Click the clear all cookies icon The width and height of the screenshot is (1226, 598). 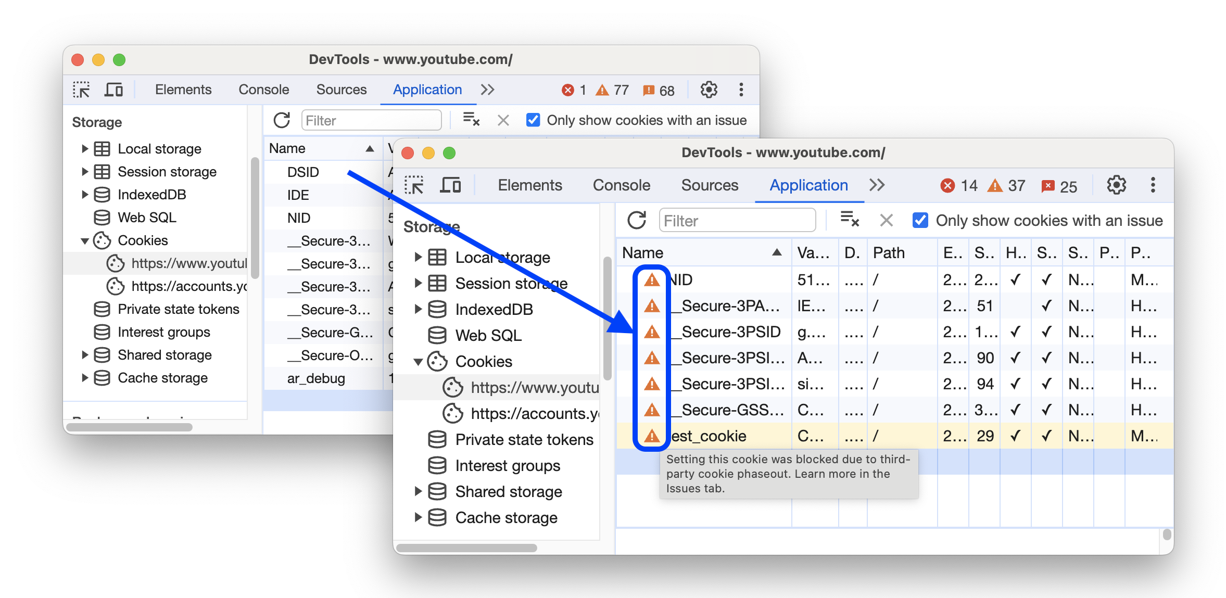pos(852,221)
